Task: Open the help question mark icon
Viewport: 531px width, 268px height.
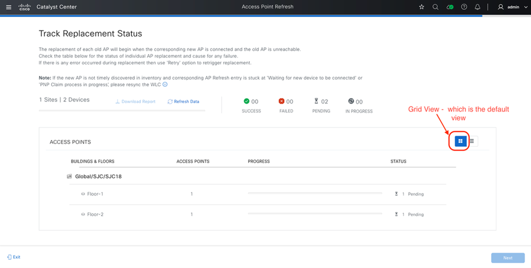Action: 464,7
